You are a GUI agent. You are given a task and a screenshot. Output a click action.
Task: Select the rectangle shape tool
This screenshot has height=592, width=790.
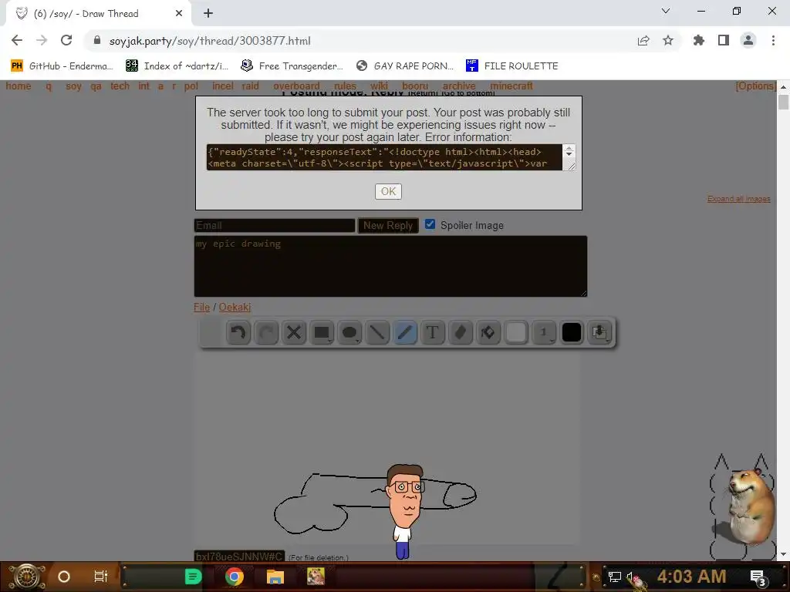(322, 332)
